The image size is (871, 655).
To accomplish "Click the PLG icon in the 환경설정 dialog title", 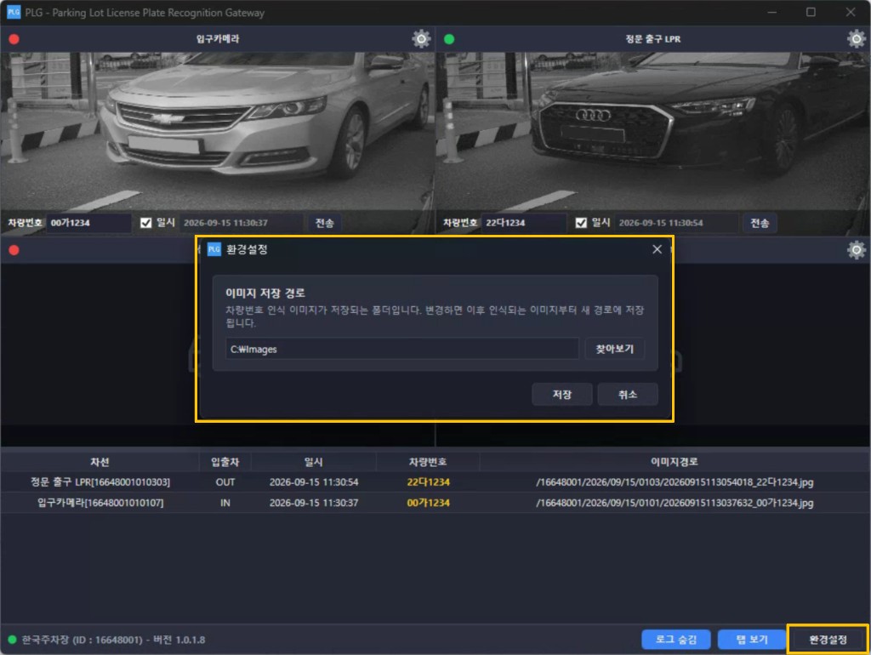I will pos(213,249).
